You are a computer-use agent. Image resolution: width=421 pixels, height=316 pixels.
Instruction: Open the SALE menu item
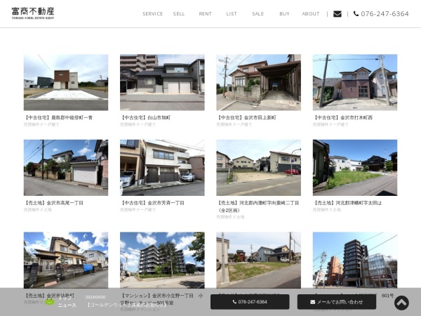pyautogui.click(x=258, y=14)
